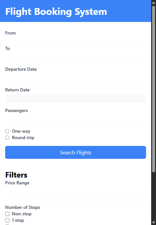The height and width of the screenshot is (225, 156).
Task: Check the Non-stop checkbox
Action: coord(7,214)
